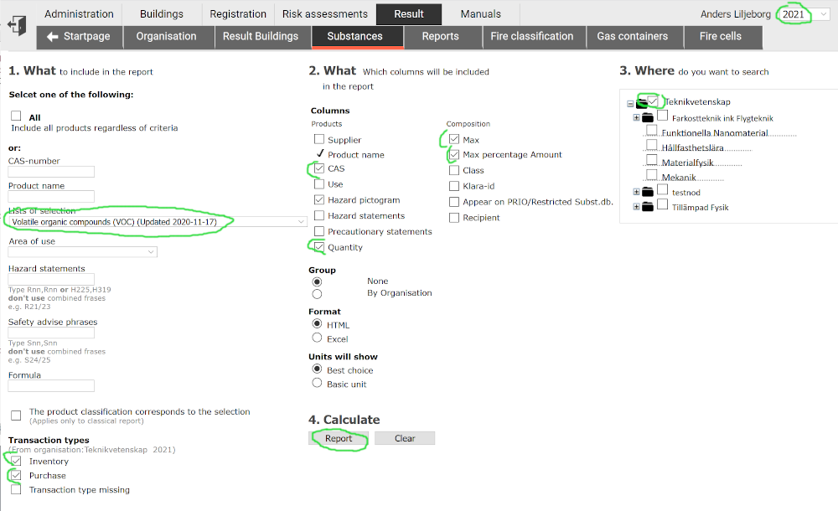This screenshot has width=838, height=511.
Task: Check the Hållfasthetslära tree checkbox
Action: tap(651, 144)
